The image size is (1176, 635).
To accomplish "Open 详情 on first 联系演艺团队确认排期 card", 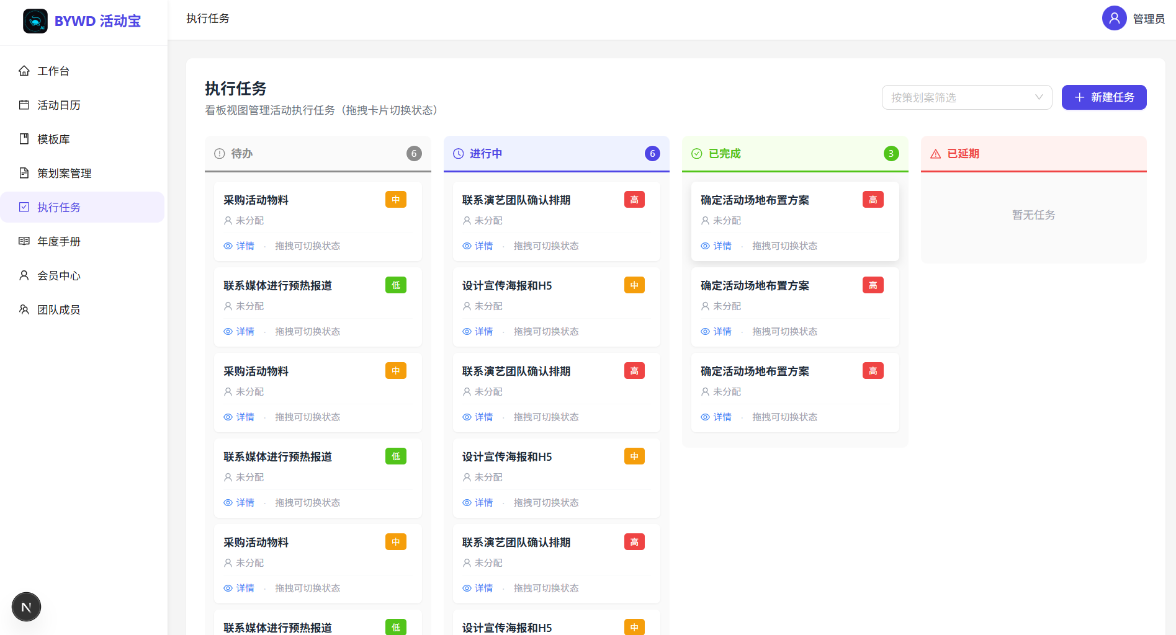I will click(x=478, y=246).
